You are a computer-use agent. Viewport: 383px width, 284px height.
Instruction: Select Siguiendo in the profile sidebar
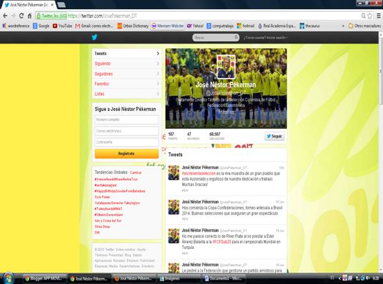[x=127, y=64]
